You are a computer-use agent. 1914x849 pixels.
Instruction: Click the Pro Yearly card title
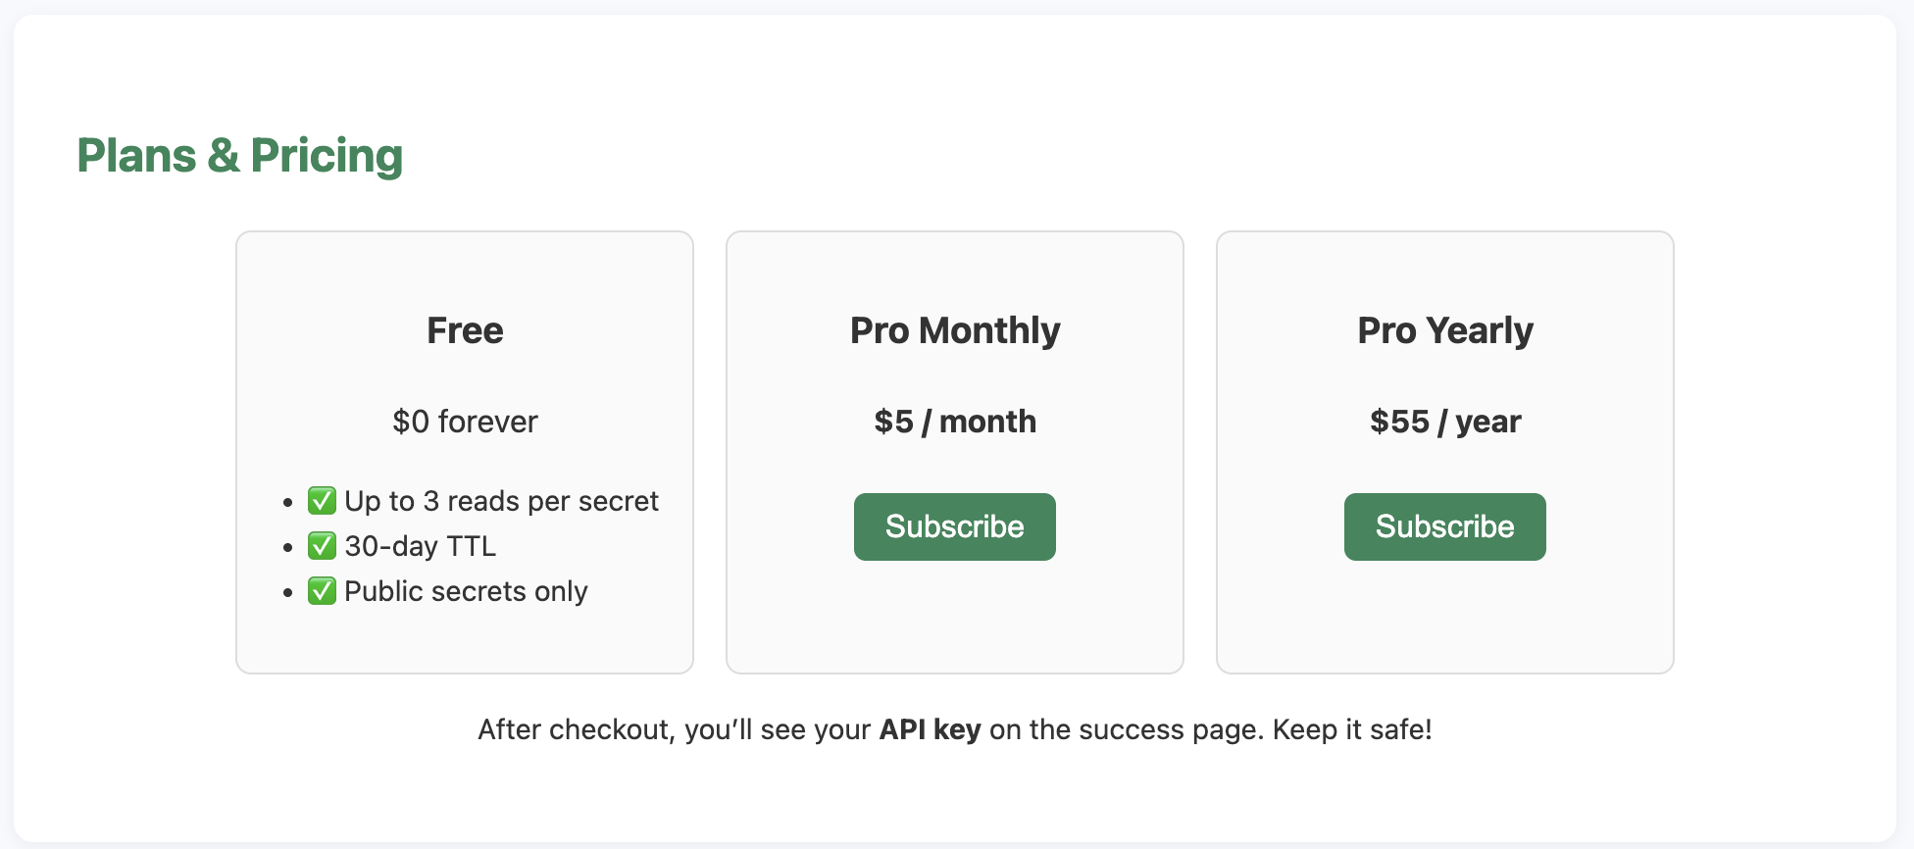pyautogui.click(x=1445, y=330)
